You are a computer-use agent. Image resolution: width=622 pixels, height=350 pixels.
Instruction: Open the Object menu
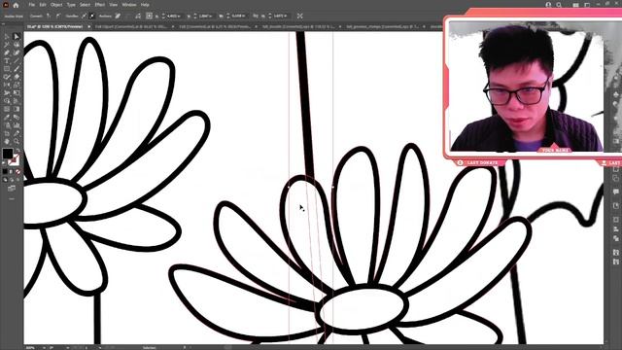(x=56, y=5)
